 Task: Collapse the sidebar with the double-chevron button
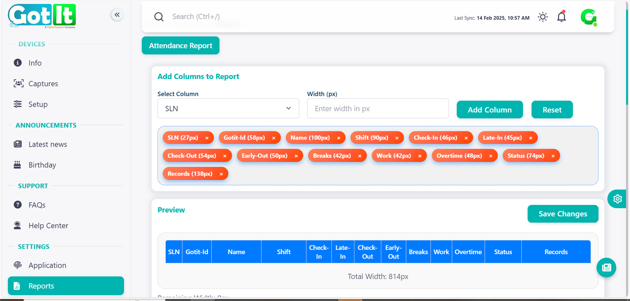(117, 15)
